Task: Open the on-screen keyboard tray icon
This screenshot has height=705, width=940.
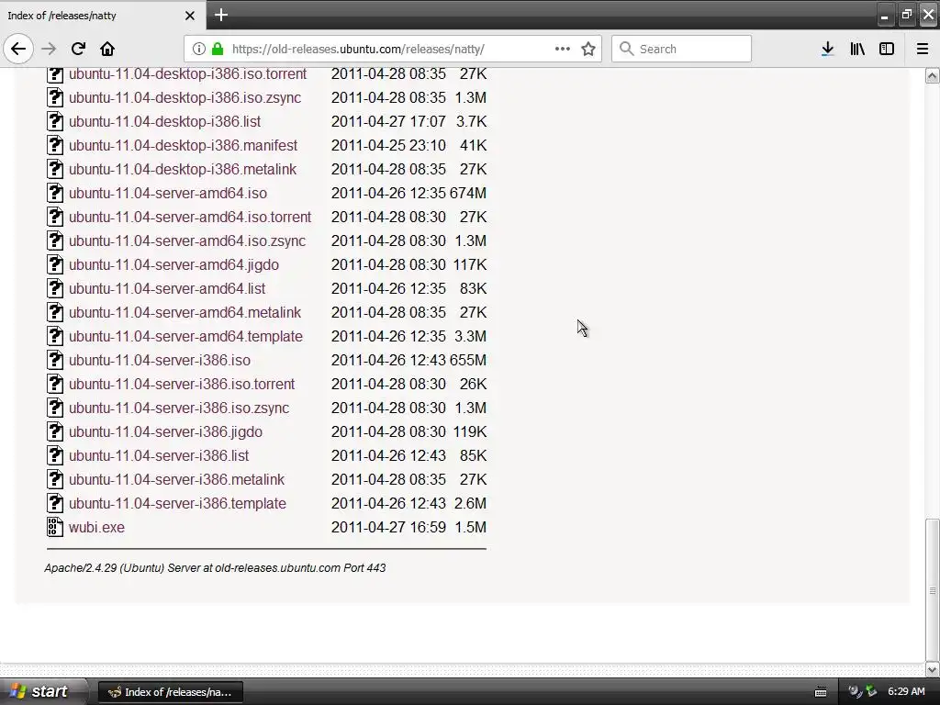Action: point(821,692)
